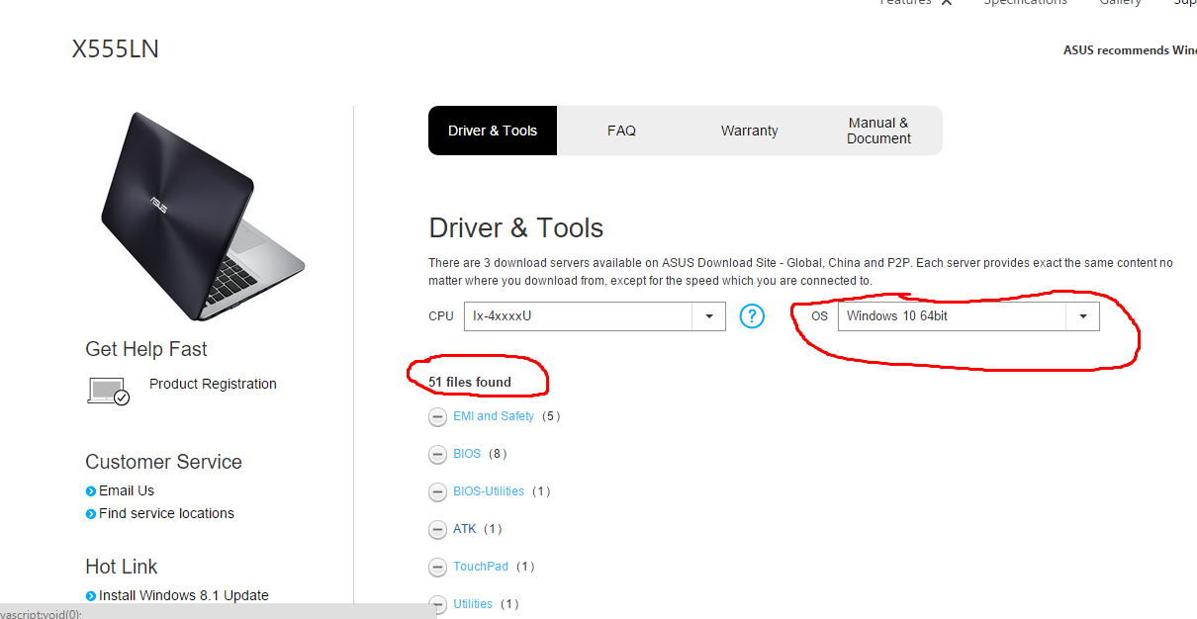The height and width of the screenshot is (619, 1197).
Task: Click the Hot Link heading
Action: coord(122,567)
